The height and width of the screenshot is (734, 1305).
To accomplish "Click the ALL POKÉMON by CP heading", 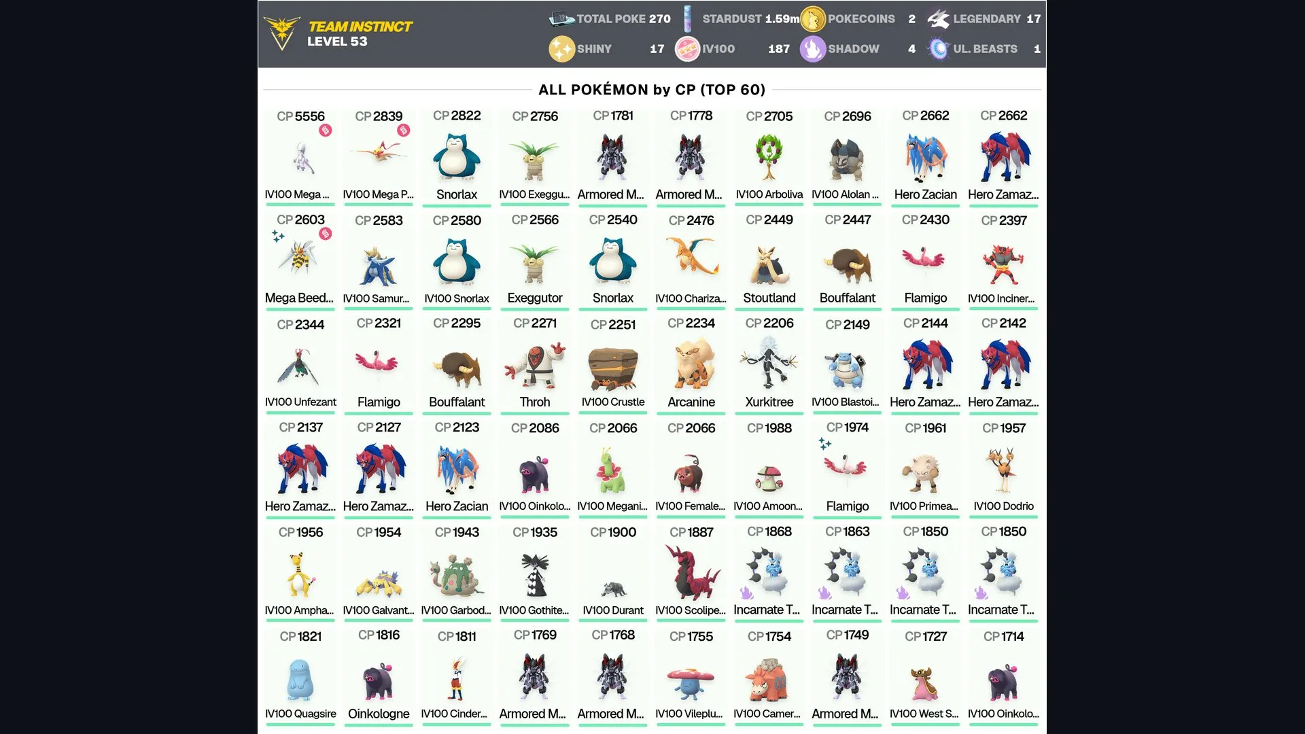I will pyautogui.click(x=652, y=90).
